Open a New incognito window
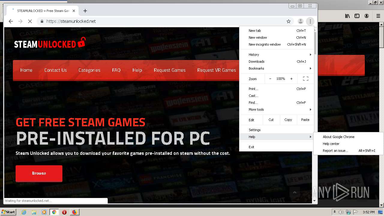The width and height of the screenshot is (384, 216). click(x=277, y=44)
